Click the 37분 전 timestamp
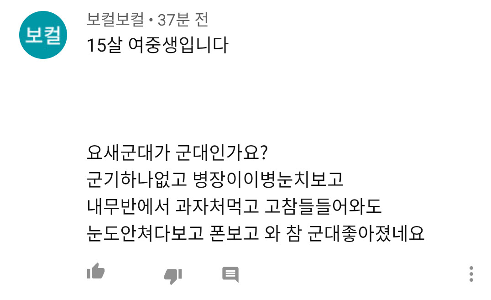 pos(183,20)
